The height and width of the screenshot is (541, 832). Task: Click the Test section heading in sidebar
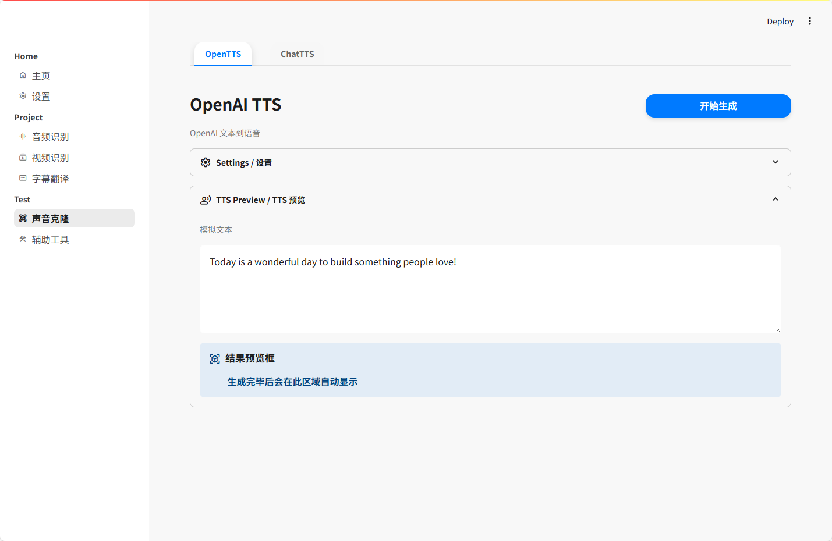22,200
